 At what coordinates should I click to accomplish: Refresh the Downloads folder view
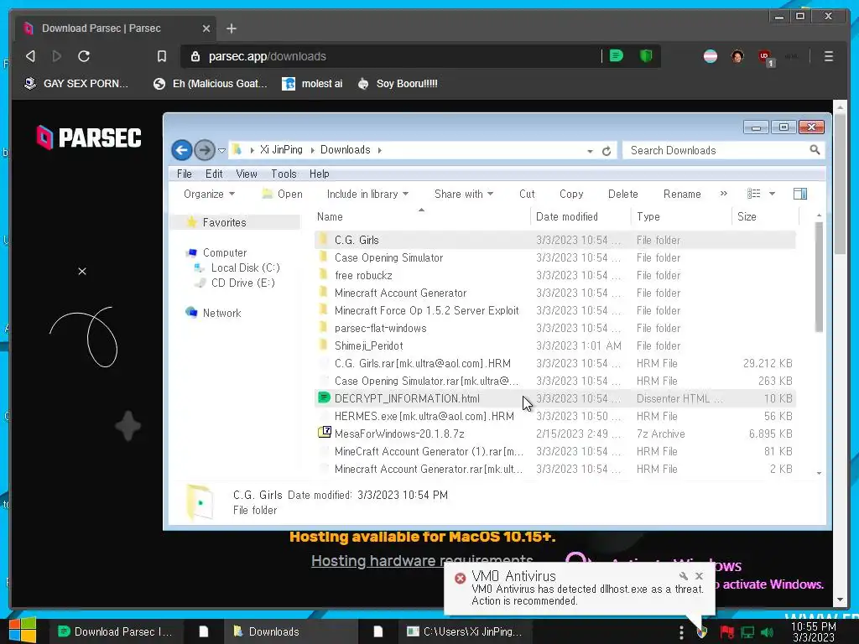607,151
